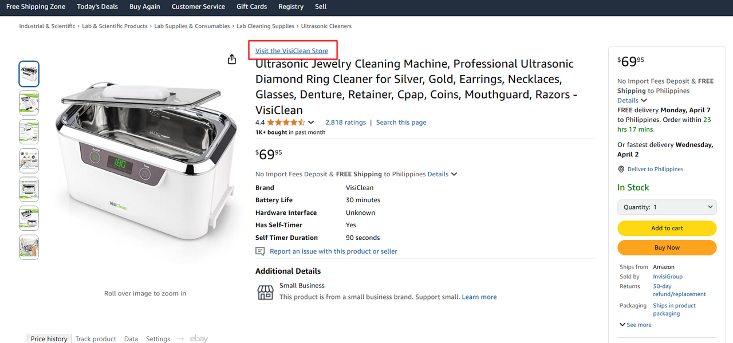Click the small business storefront icon
733x343 pixels.
point(265,292)
